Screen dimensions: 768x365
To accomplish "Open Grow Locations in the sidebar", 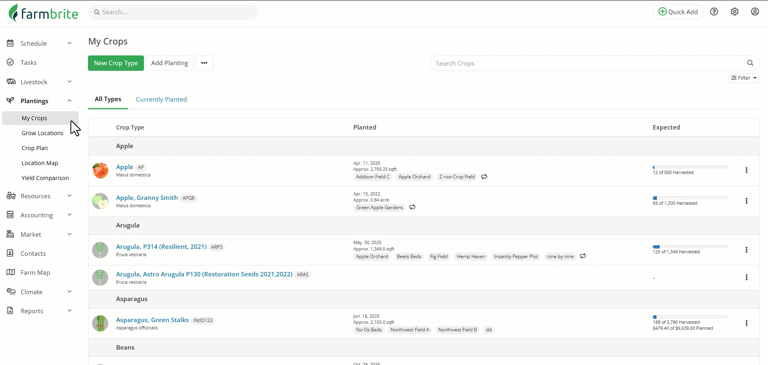I will [x=43, y=133].
